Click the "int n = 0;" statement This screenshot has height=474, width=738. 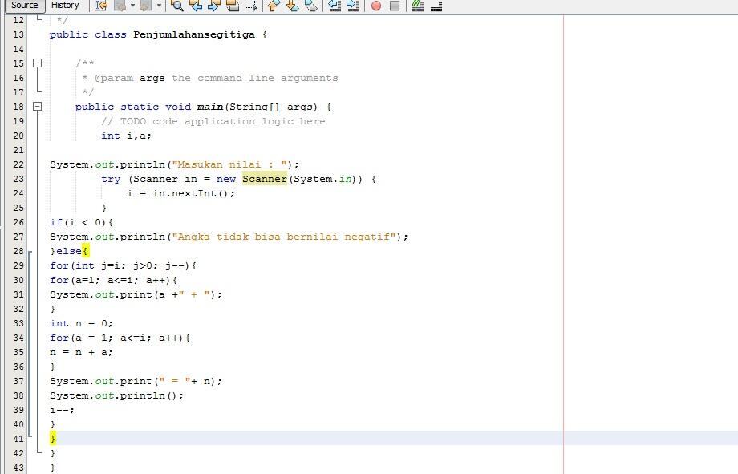[x=82, y=323]
